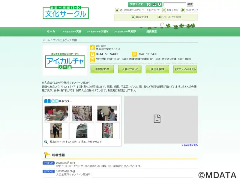This screenshot has height=180, width=240.
Task: Set text size to medium (中)
Action: 154,4
